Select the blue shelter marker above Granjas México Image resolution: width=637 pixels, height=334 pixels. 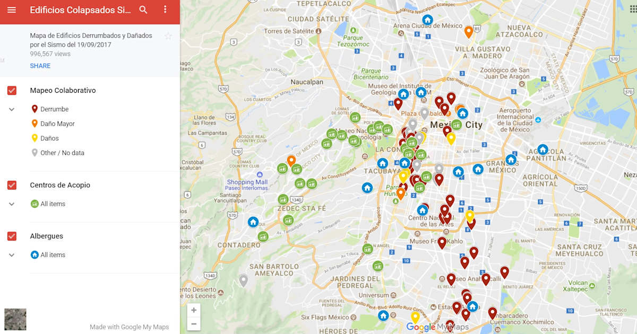(x=511, y=160)
